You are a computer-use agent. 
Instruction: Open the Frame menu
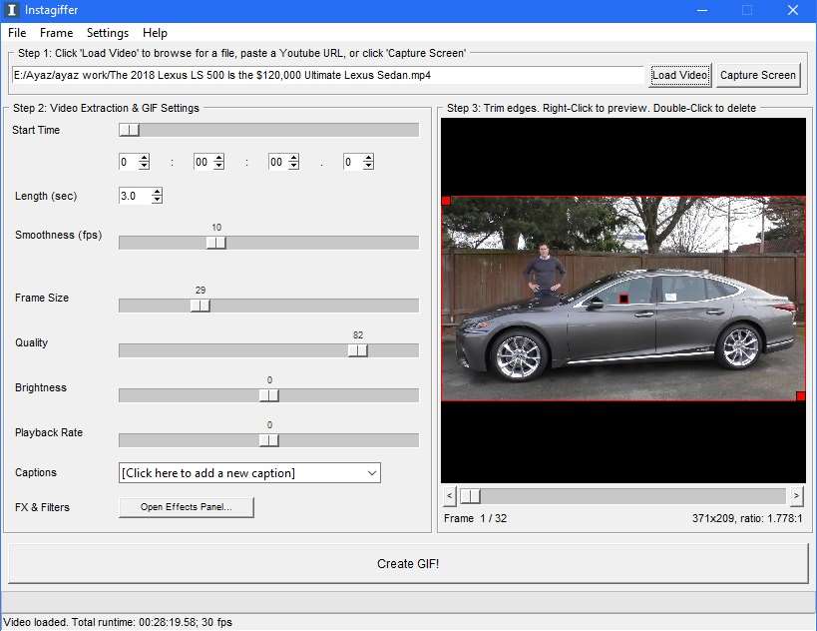(56, 33)
